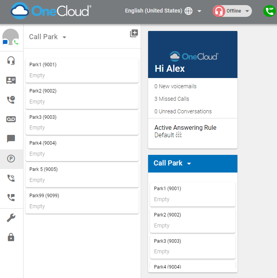Open 0 New voicemails link

point(176,86)
